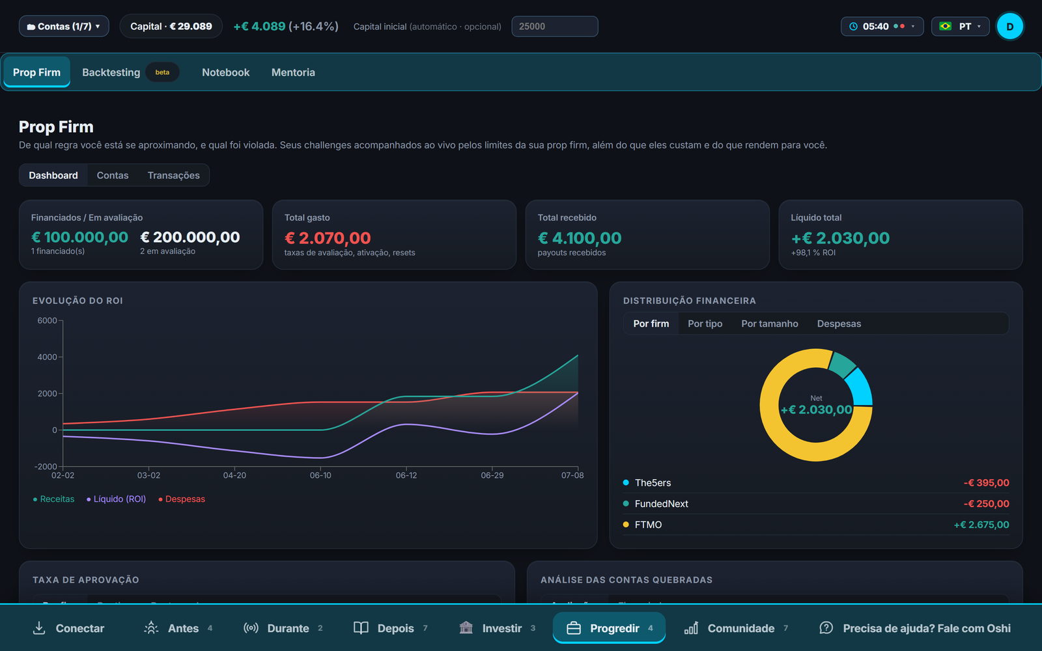
Task: Open the Mentoria tab
Action: click(293, 72)
